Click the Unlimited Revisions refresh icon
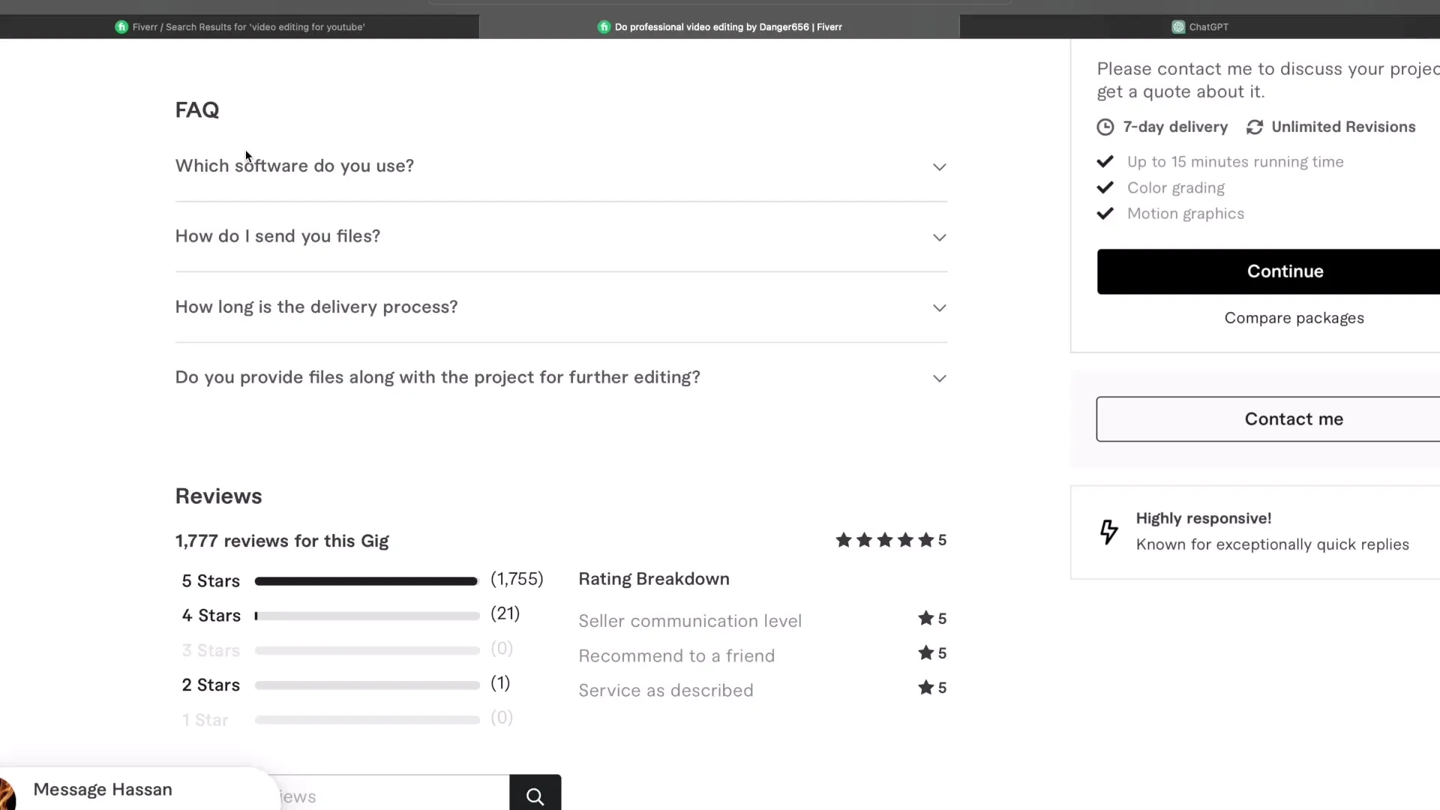 click(1255, 127)
